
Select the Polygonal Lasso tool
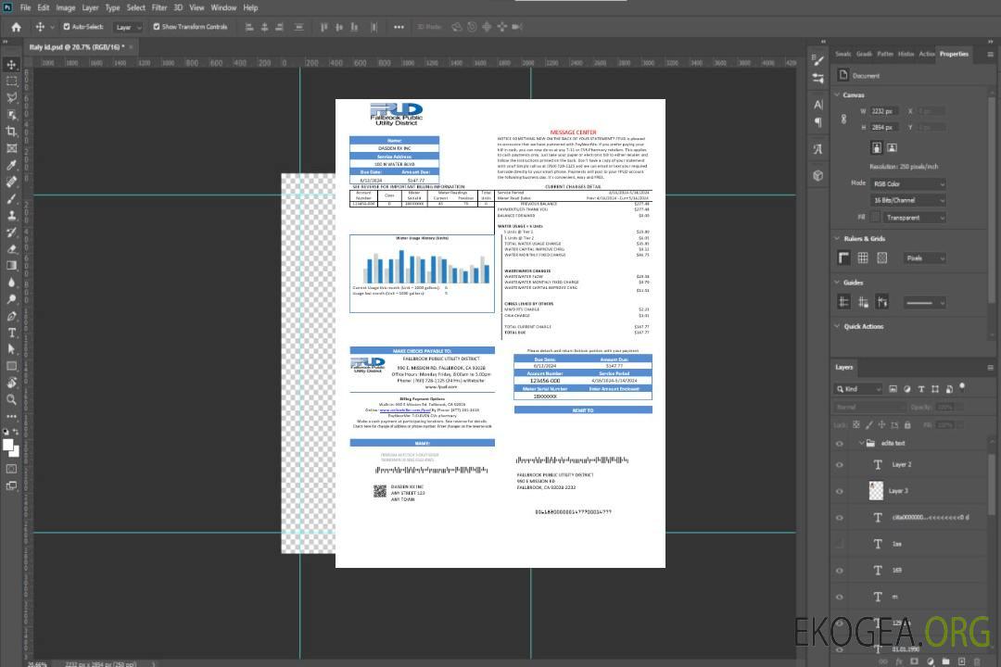click(11, 97)
